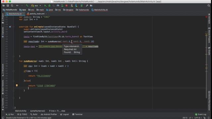This screenshot has width=212, height=119.
Task: Open the Run tool window tab
Action: tap(10, 114)
